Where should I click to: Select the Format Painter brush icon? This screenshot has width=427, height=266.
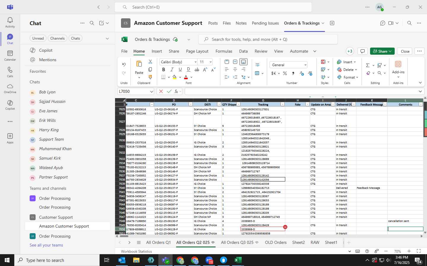click(150, 77)
